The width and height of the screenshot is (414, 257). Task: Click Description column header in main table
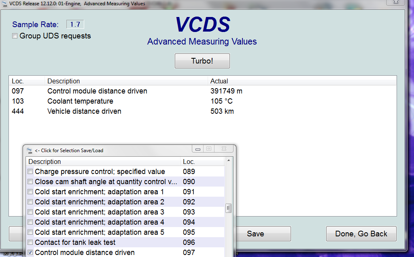tap(126, 81)
